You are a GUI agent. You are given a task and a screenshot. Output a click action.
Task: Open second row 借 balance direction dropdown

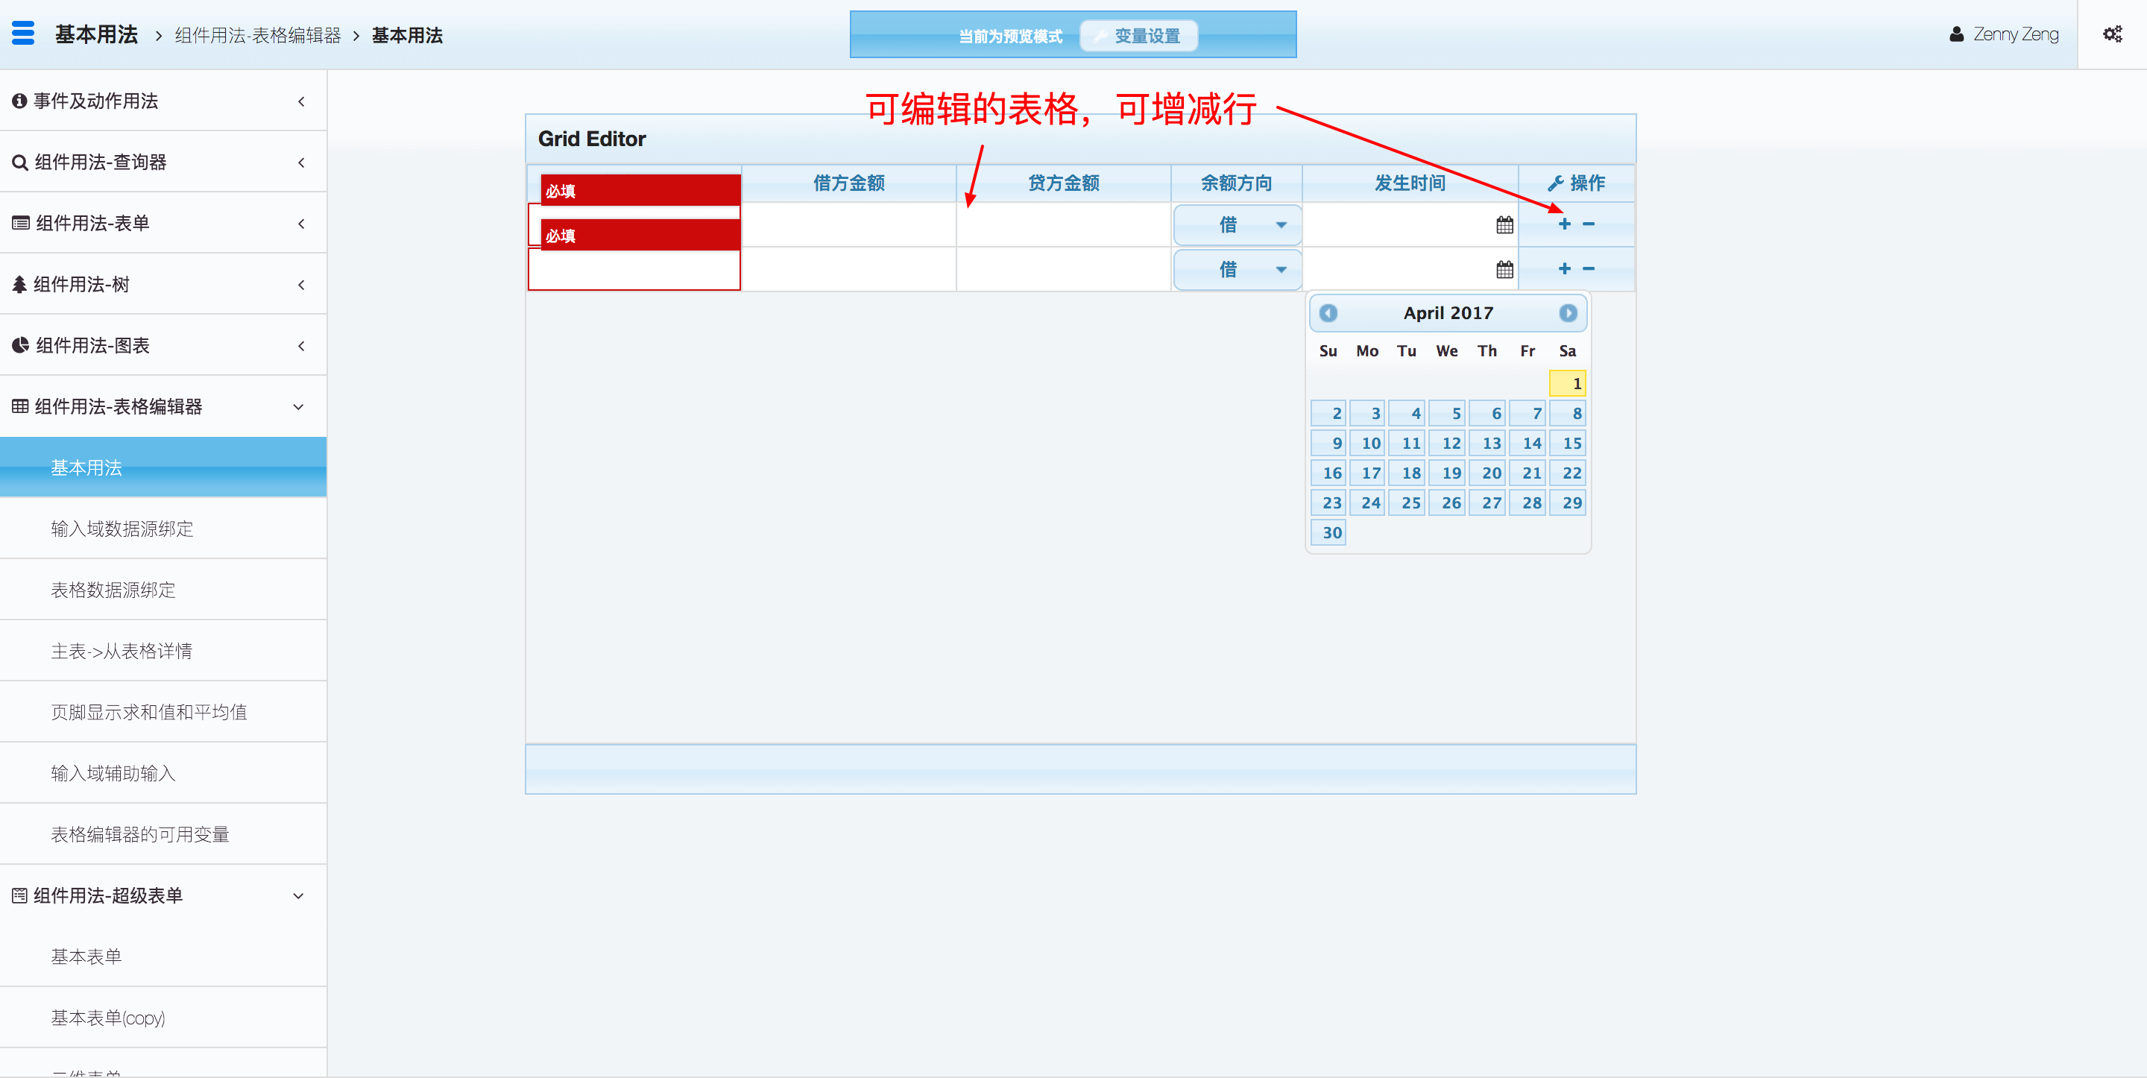pos(1237,270)
